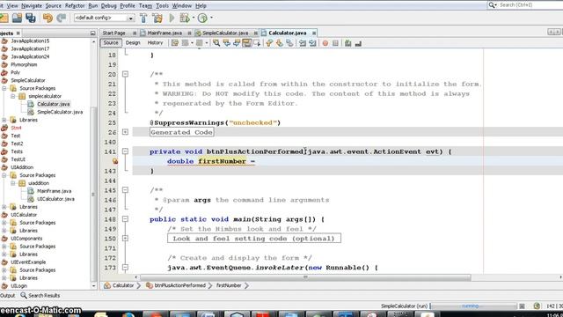
Task: Open the Output panel button
Action: pos(8,296)
